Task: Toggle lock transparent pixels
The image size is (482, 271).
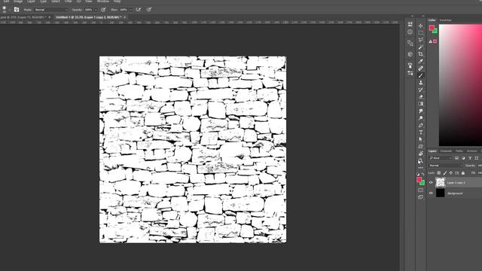Action: click(439, 173)
